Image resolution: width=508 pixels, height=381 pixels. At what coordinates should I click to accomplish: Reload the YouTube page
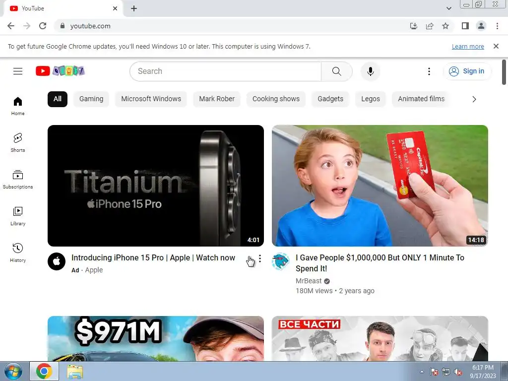pyautogui.click(x=43, y=26)
